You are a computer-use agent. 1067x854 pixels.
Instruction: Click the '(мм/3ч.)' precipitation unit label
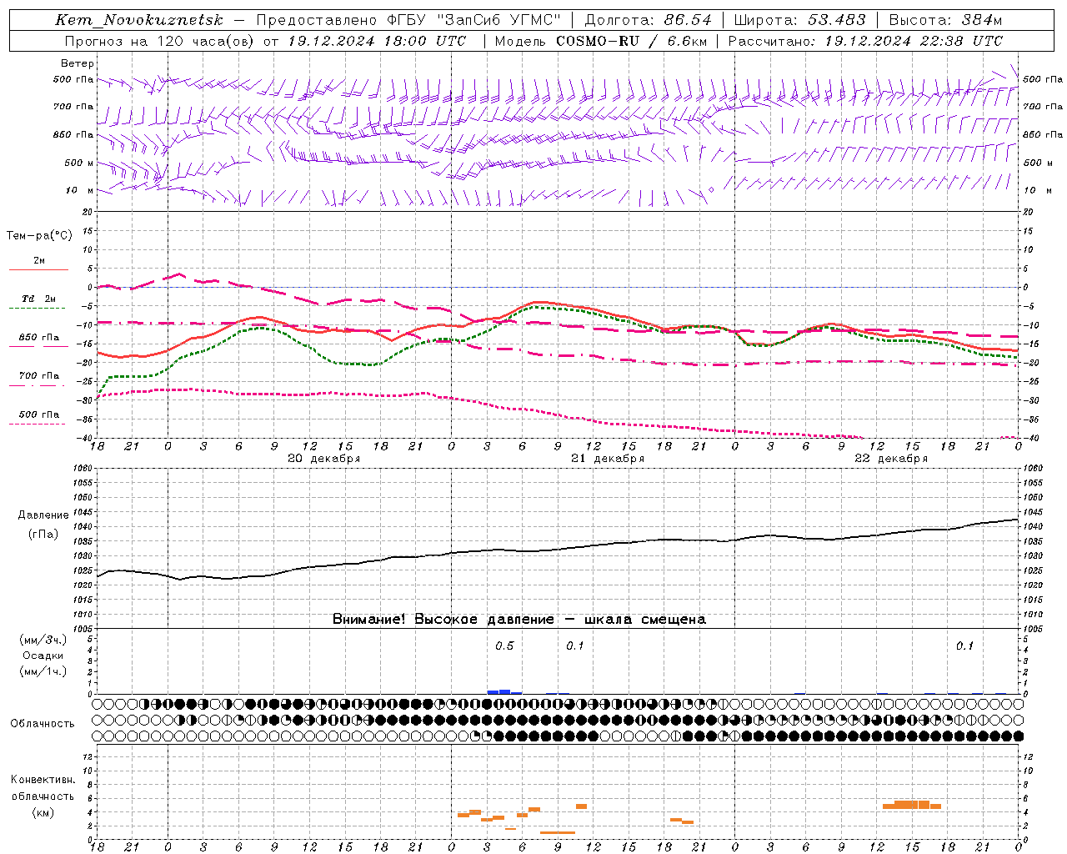(x=43, y=640)
